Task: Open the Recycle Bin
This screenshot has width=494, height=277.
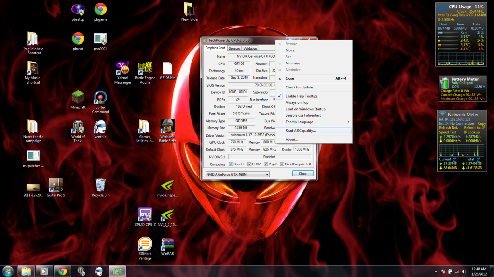Action: point(100,188)
